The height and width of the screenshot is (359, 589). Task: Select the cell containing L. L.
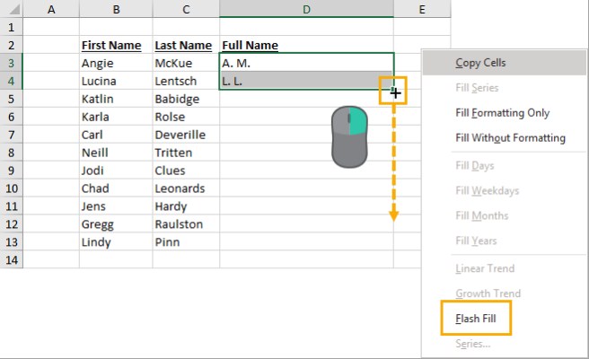tap(306, 81)
